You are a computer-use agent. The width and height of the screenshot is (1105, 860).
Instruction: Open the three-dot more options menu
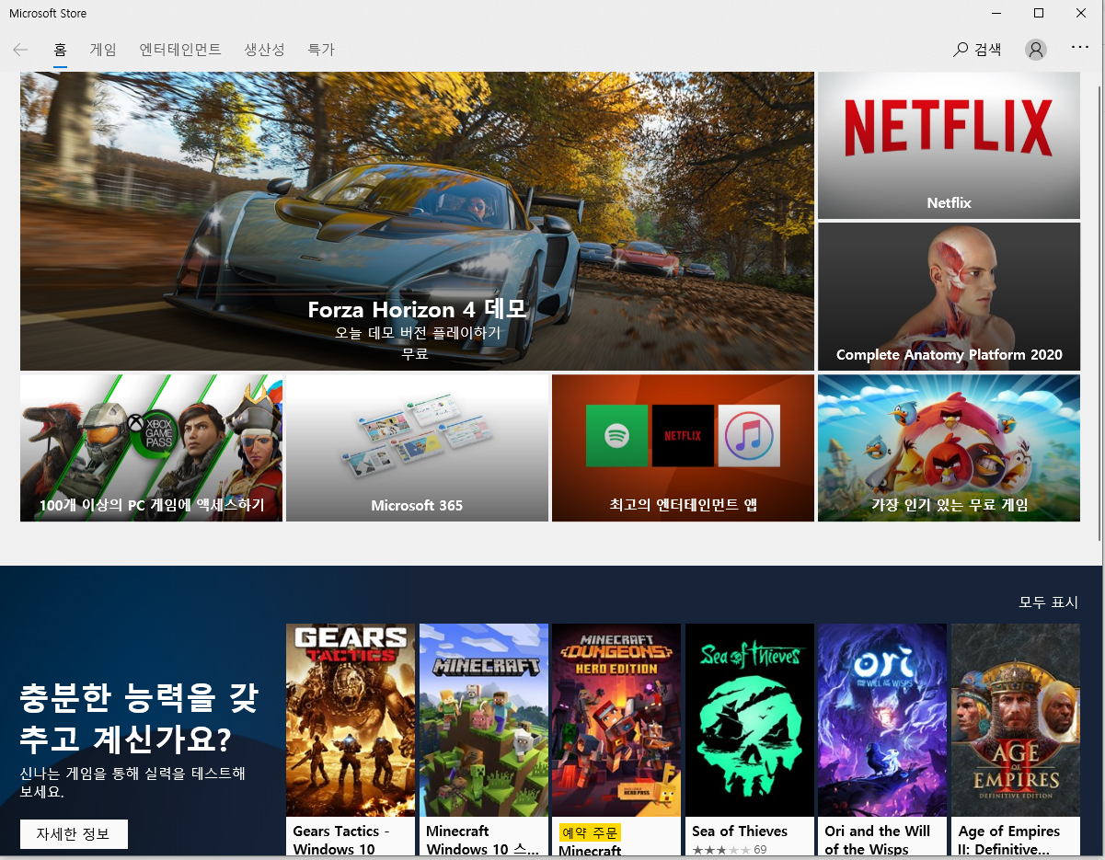pos(1080,48)
